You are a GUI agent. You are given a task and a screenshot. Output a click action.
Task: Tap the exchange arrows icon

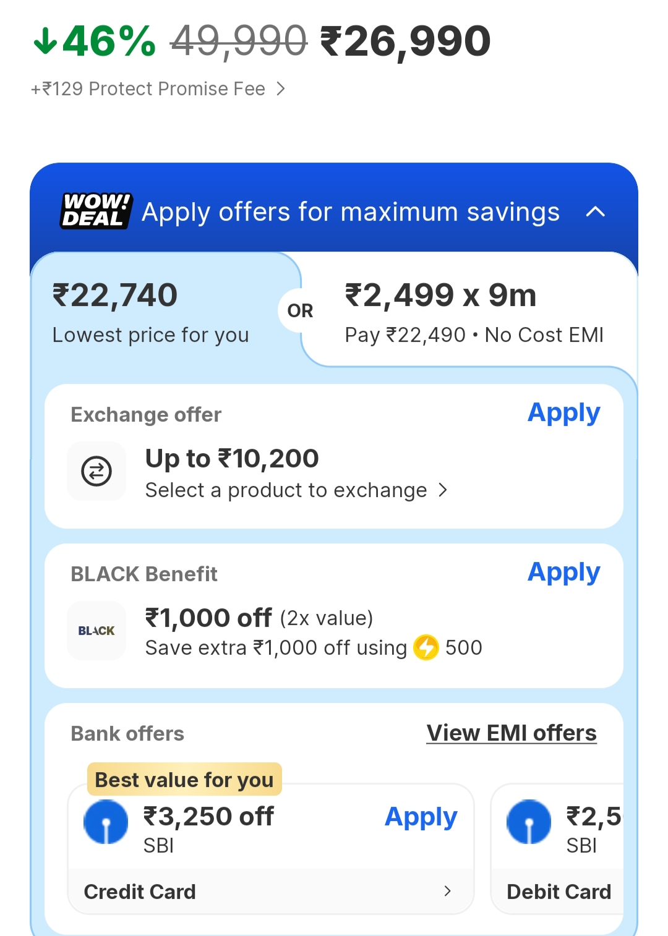pyautogui.click(x=96, y=471)
